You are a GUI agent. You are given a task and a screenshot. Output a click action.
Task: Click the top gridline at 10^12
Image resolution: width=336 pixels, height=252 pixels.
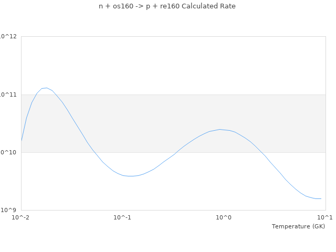[x=173, y=36]
